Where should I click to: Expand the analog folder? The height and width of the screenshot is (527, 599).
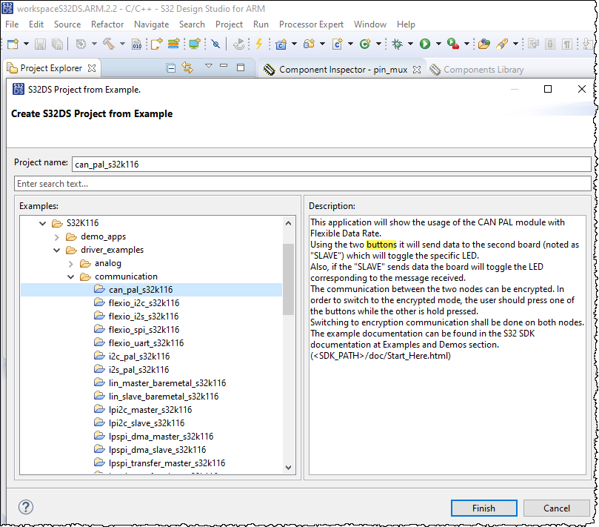click(70, 264)
